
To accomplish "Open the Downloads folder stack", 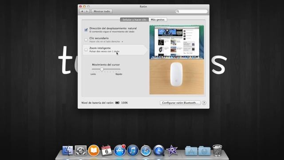I will [x=204, y=151].
